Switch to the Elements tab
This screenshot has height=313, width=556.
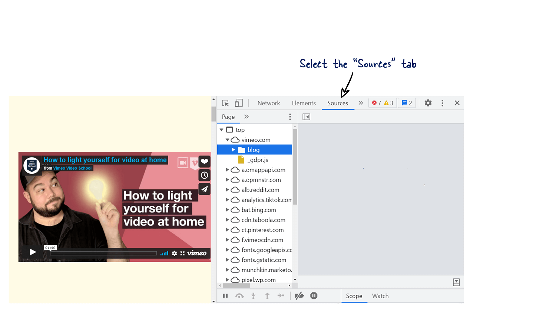click(304, 103)
